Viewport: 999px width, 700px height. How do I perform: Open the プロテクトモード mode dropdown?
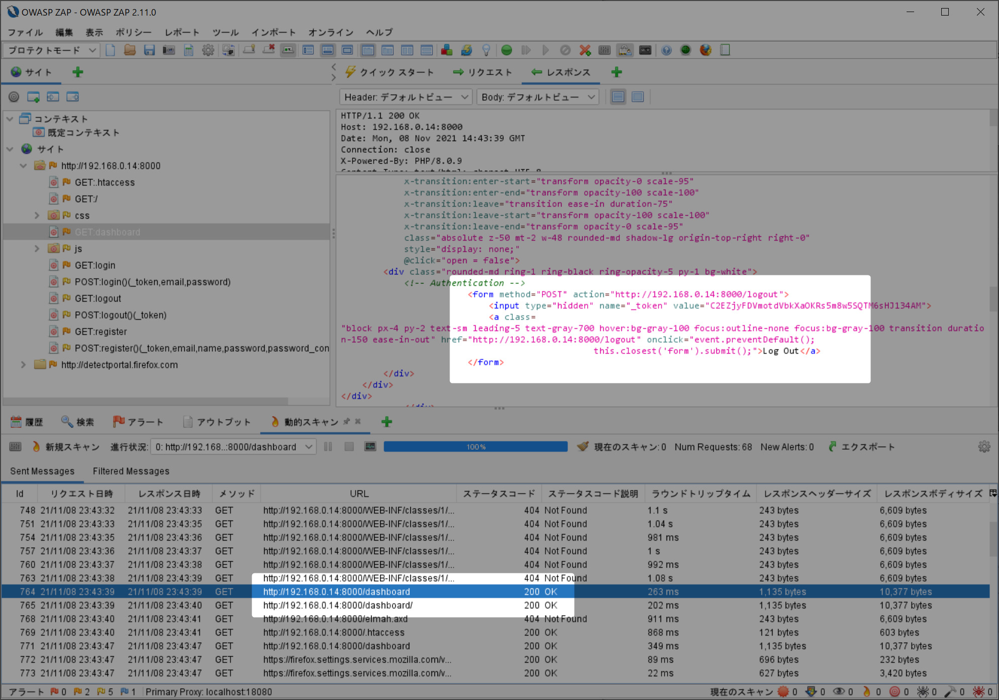[x=51, y=50]
